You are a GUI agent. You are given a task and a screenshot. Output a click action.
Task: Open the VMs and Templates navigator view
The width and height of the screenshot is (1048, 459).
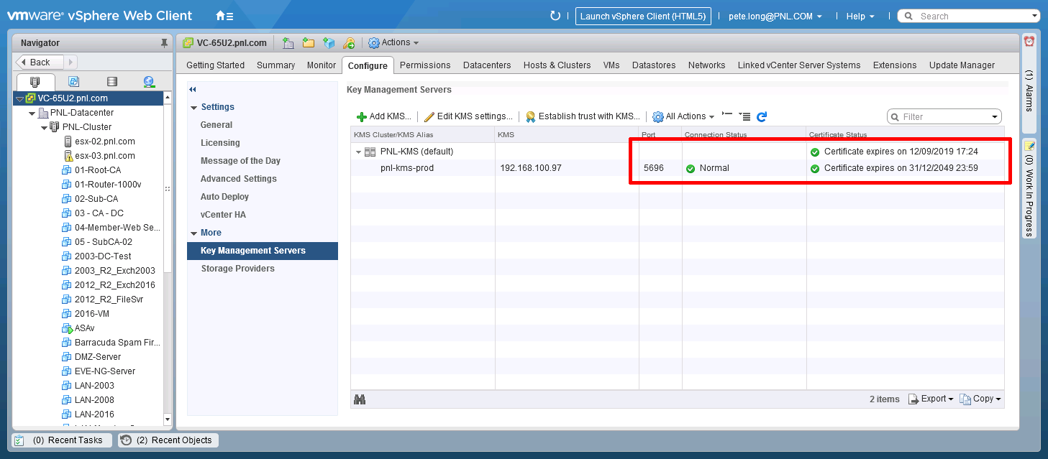[x=73, y=82]
